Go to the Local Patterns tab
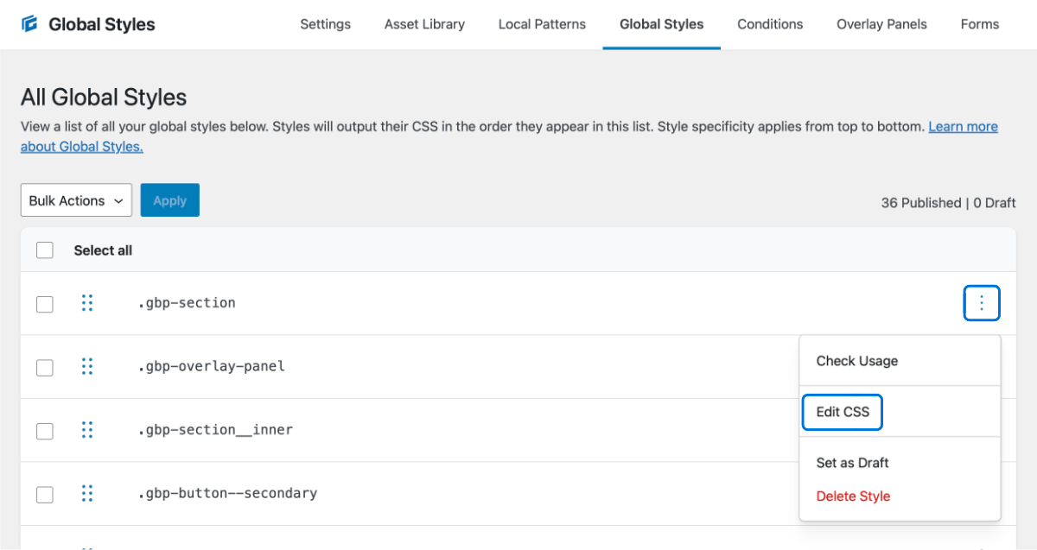The height and width of the screenshot is (550, 1037). click(542, 24)
